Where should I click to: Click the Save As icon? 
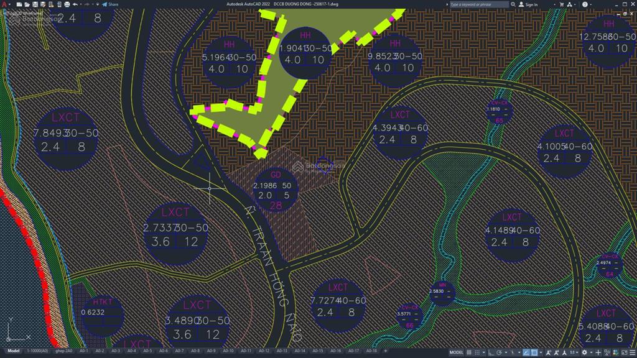point(43,4)
